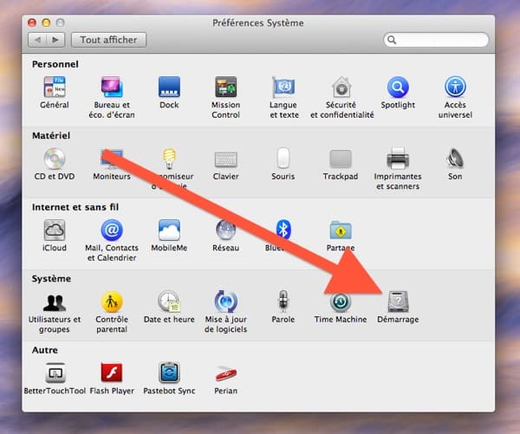The image size is (520, 434).
Task: Open Accès universel preferences
Action: [x=455, y=87]
